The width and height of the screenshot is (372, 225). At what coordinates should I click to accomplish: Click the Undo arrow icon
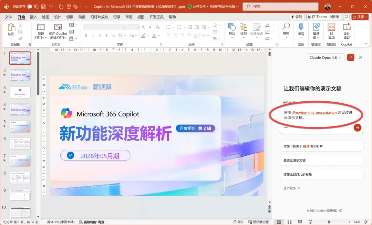click(x=51, y=7)
